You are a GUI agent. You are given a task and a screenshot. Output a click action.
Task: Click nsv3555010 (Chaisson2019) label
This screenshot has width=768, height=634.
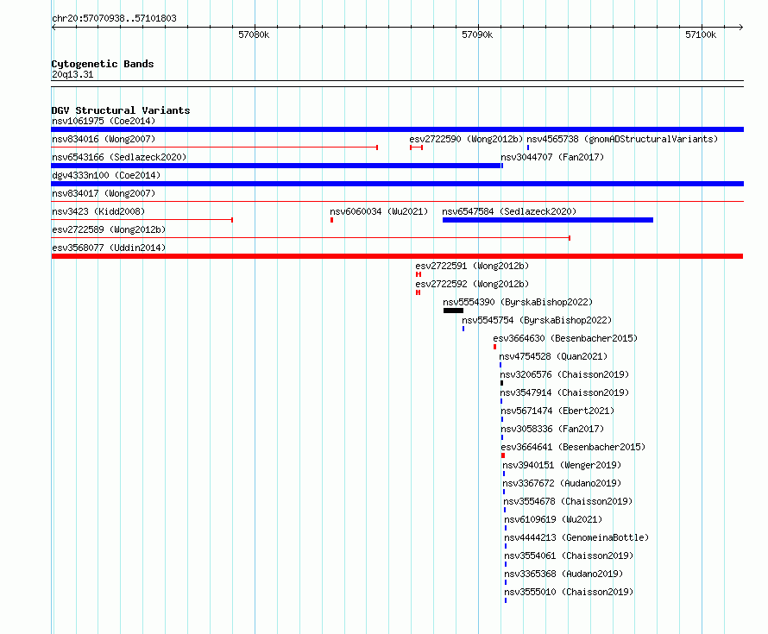coord(569,592)
